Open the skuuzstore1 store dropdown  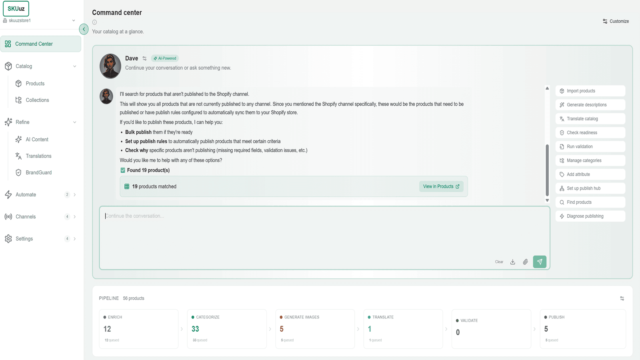tap(39, 20)
